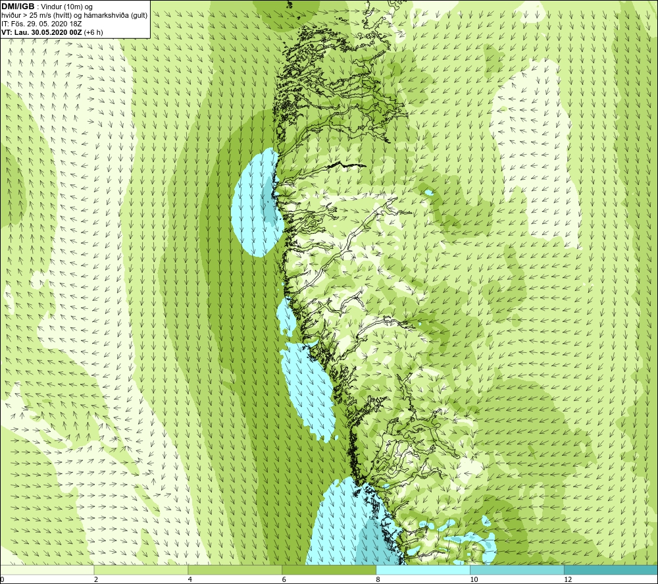Click the '6' label on the color scale
The height and width of the screenshot is (584, 658).
click(x=284, y=580)
